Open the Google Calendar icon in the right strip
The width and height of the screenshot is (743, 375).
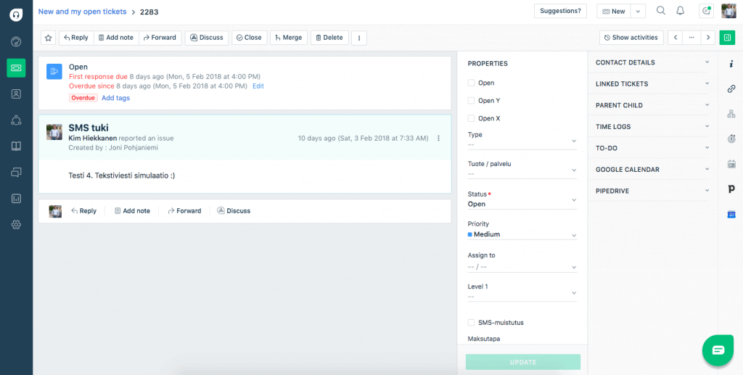point(731,215)
